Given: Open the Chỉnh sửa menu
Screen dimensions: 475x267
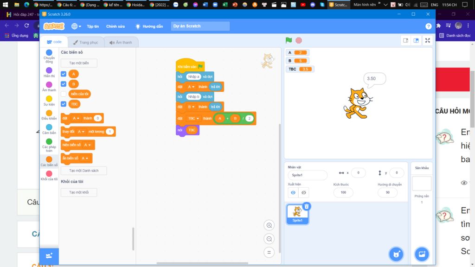Looking at the screenshot, I should tap(116, 26).
